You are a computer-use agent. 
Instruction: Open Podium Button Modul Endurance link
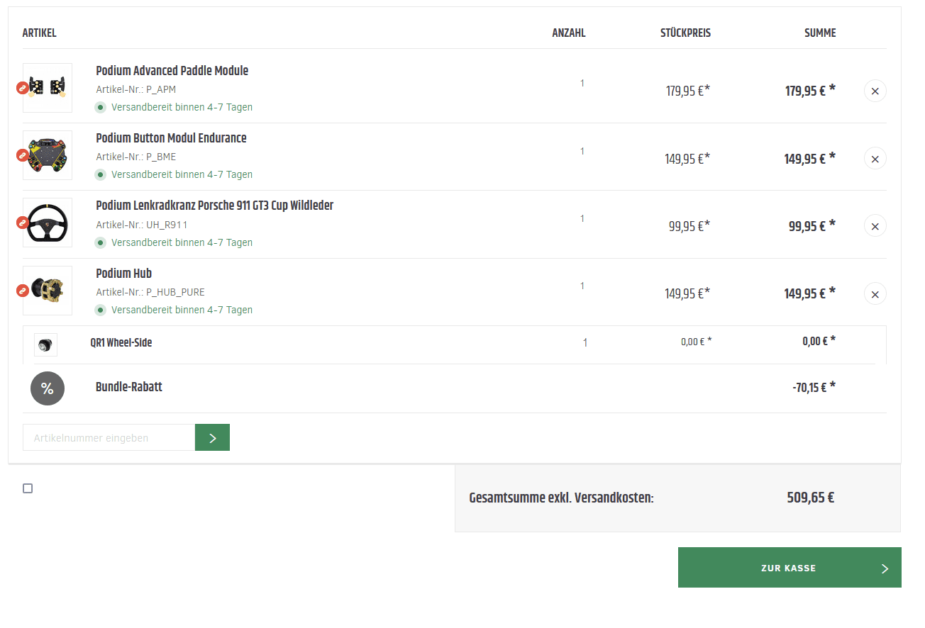click(x=171, y=138)
